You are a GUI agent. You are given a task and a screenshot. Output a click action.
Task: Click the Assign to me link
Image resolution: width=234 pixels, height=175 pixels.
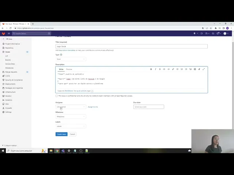(93, 107)
